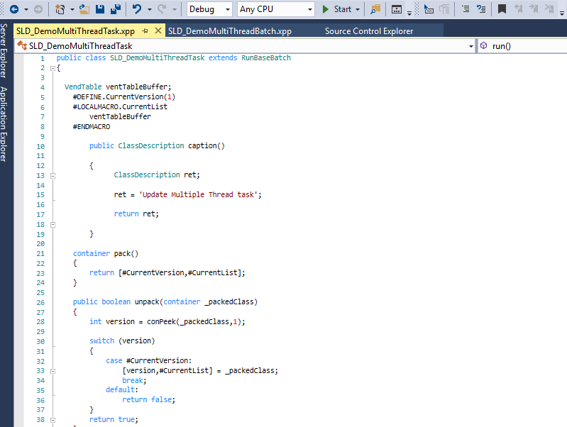
Task: Click the unpack method name
Action: click(x=147, y=301)
